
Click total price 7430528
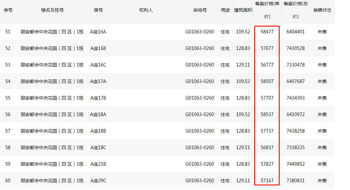tap(296, 48)
